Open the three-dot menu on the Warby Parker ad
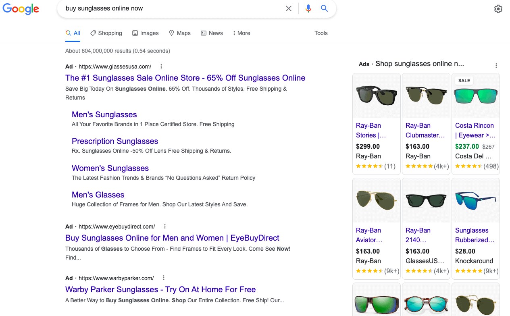This screenshot has height=316, width=510. click(x=164, y=278)
